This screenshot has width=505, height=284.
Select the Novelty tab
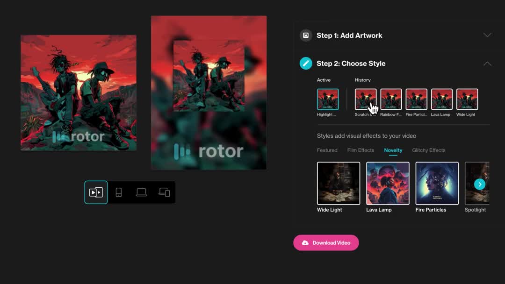(393, 150)
